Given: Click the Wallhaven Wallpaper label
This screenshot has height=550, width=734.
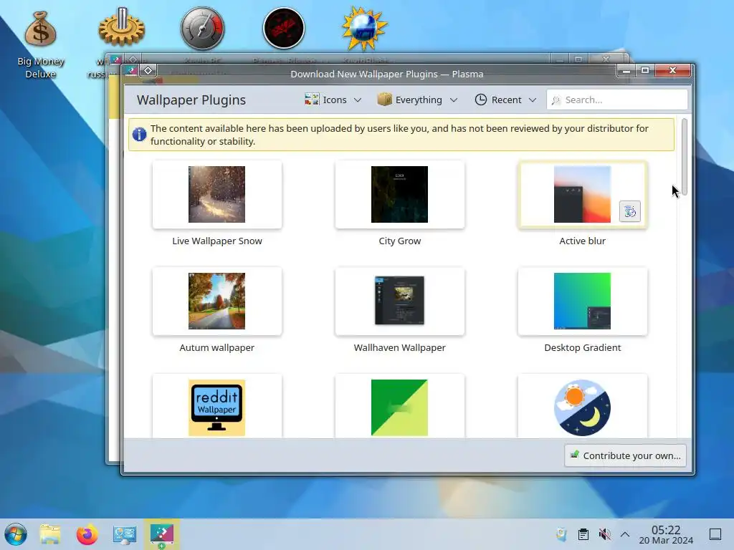Looking at the screenshot, I should pos(399,347).
